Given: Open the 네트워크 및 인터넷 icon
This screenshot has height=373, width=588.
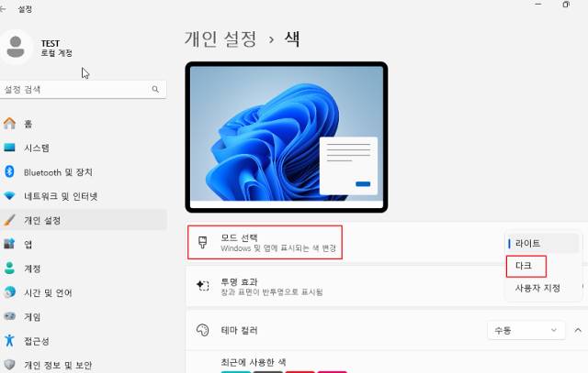Looking at the screenshot, I should tap(9, 196).
